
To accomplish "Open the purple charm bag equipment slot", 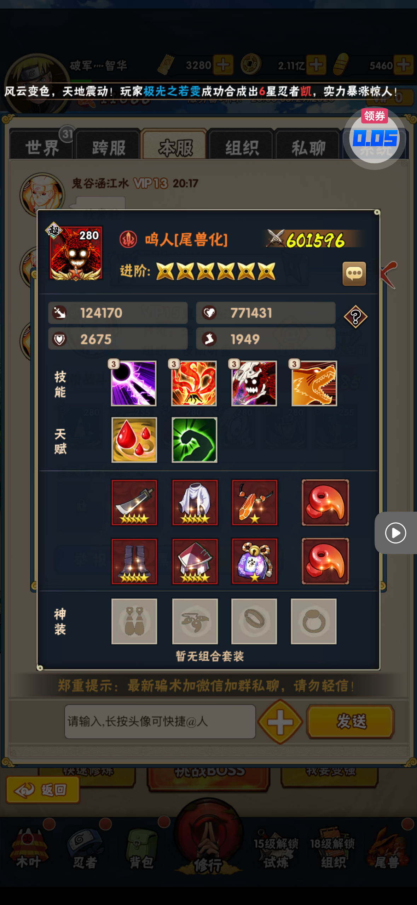I will [x=254, y=561].
